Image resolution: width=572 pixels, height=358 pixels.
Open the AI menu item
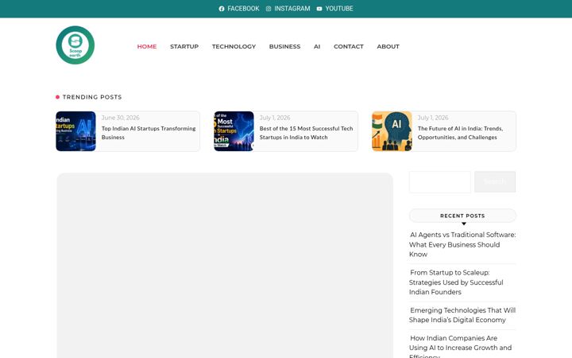click(x=317, y=46)
